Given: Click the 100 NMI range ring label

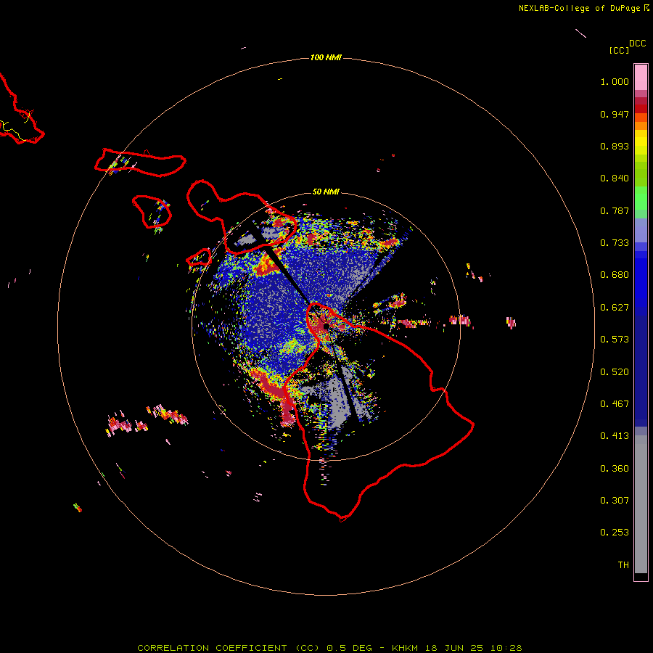Looking at the screenshot, I should point(326,57).
